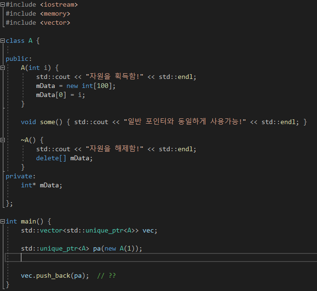Place cursor on the empty highlighted line
Screen dimensions: 317x291
click(x=161, y=257)
